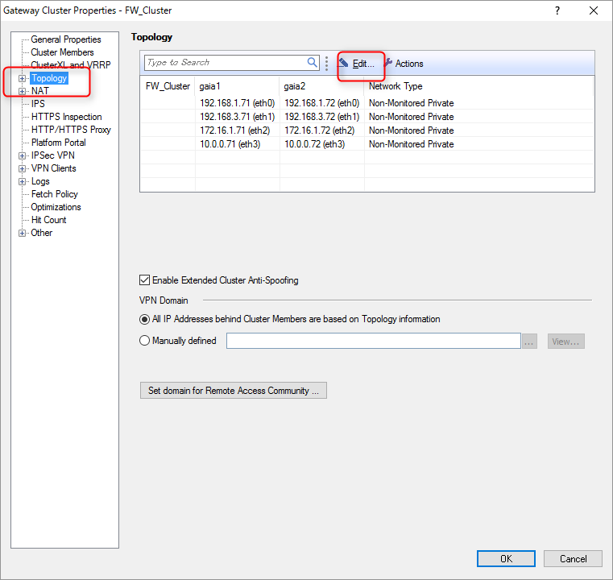Select ClusterXL and VRRP in tree
The height and width of the screenshot is (580, 613).
[x=71, y=65]
